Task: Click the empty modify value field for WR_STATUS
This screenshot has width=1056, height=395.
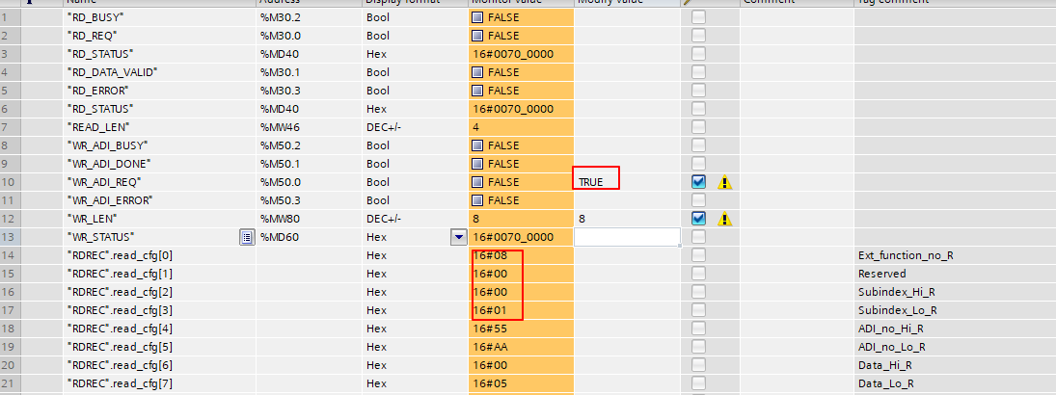Action: [x=627, y=237]
